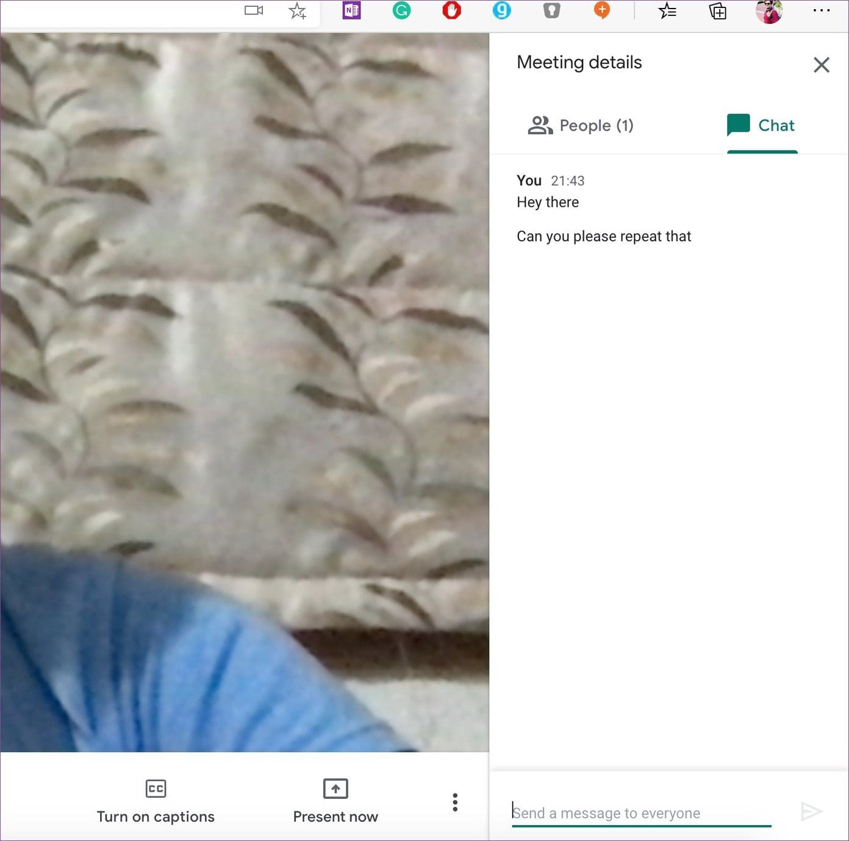Open the Meet more options three-dot menu
849x841 pixels.
455,802
